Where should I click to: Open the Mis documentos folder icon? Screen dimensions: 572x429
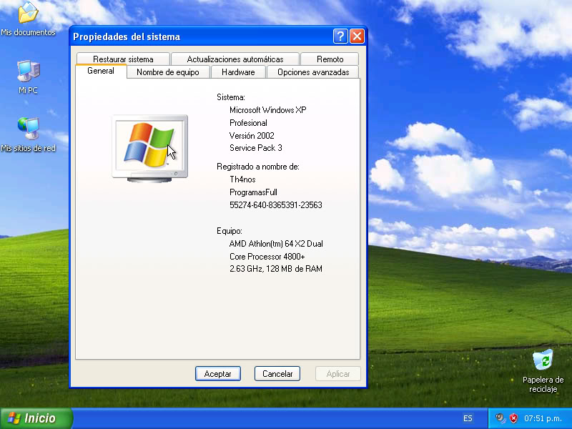pos(27,13)
